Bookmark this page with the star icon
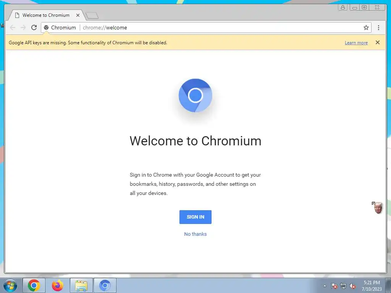The width and height of the screenshot is (391, 293). 366,27
